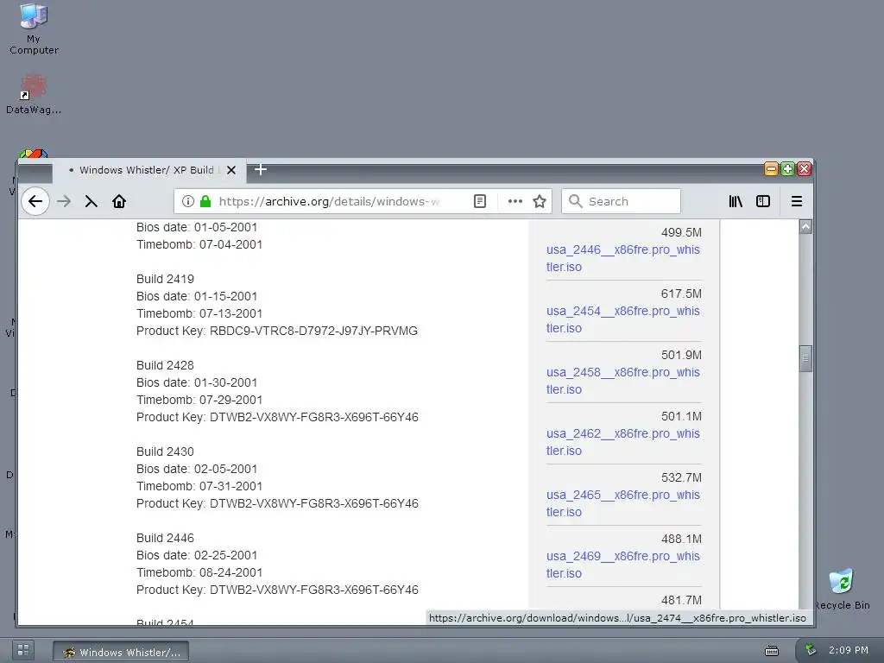Screen dimensions: 884x663
Task: Click the 617.5M file size text
Action: [681, 294]
